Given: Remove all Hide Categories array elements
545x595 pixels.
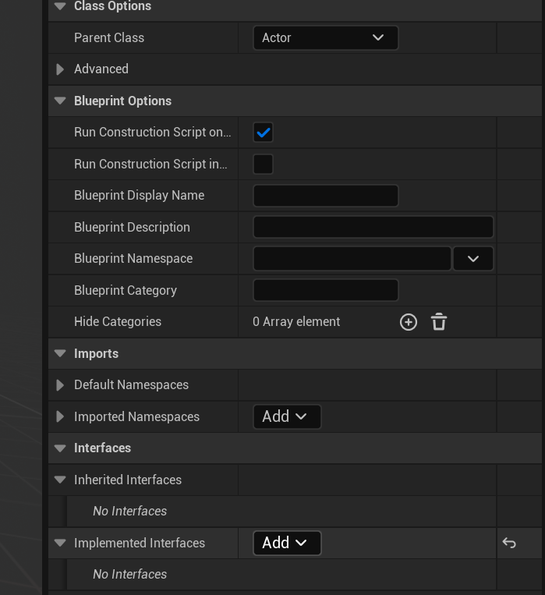Looking at the screenshot, I should (x=439, y=322).
